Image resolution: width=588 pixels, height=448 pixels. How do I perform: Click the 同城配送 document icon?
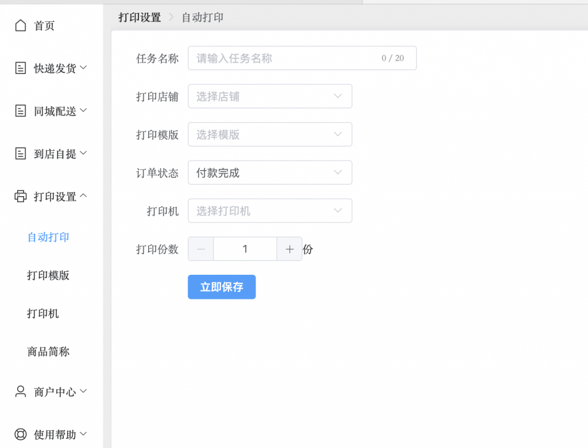(x=21, y=111)
